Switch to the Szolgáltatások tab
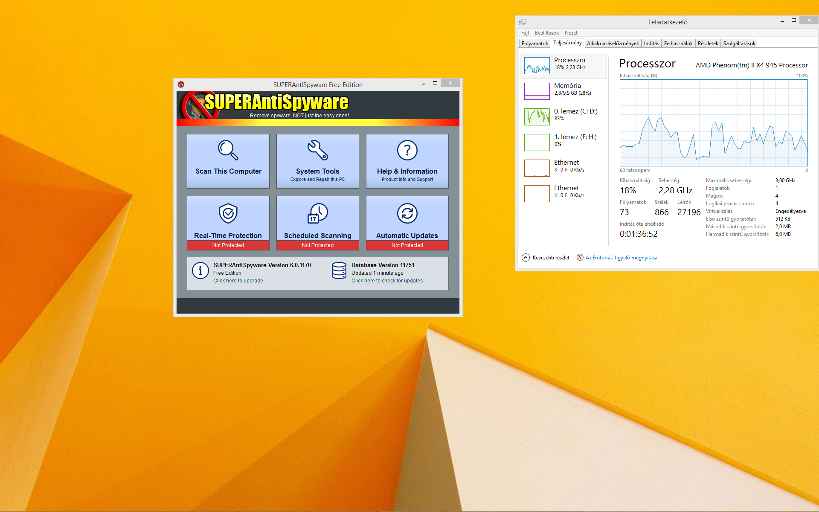This screenshot has height=512, width=819. 739,44
